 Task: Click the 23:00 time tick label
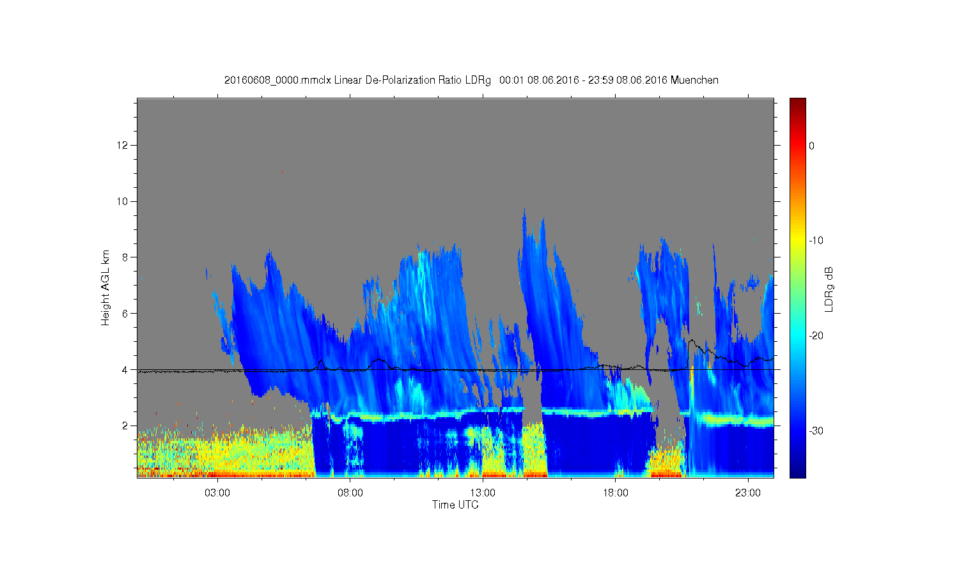point(748,493)
